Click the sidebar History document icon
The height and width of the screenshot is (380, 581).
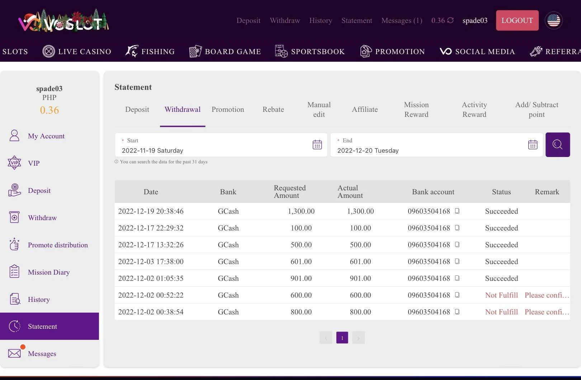tap(15, 299)
